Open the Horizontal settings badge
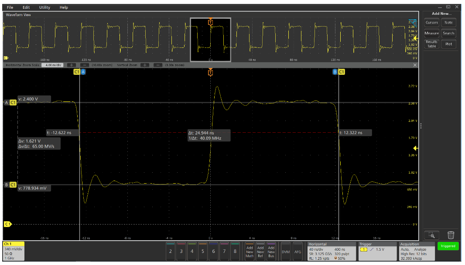Screen dimensions: 465x265 (331, 252)
